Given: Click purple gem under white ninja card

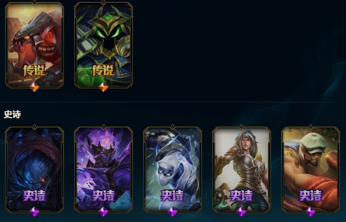Looking at the screenshot, I should pyautogui.click(x=173, y=212).
